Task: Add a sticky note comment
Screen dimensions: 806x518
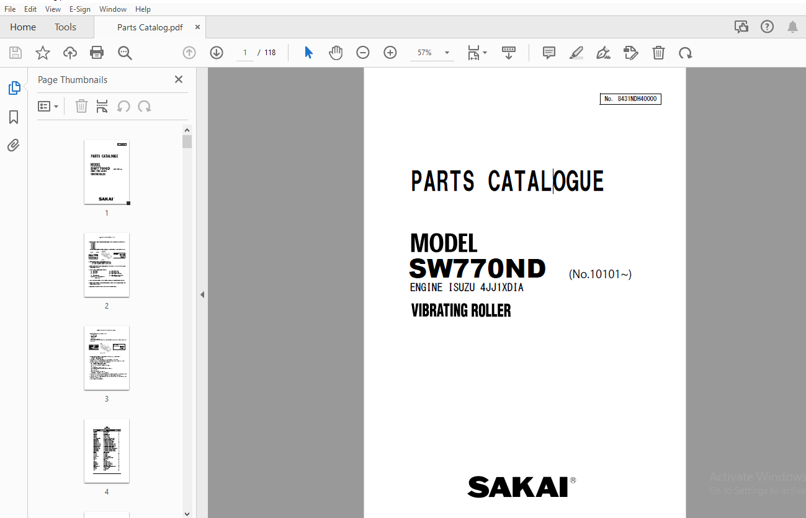Action: pos(549,53)
